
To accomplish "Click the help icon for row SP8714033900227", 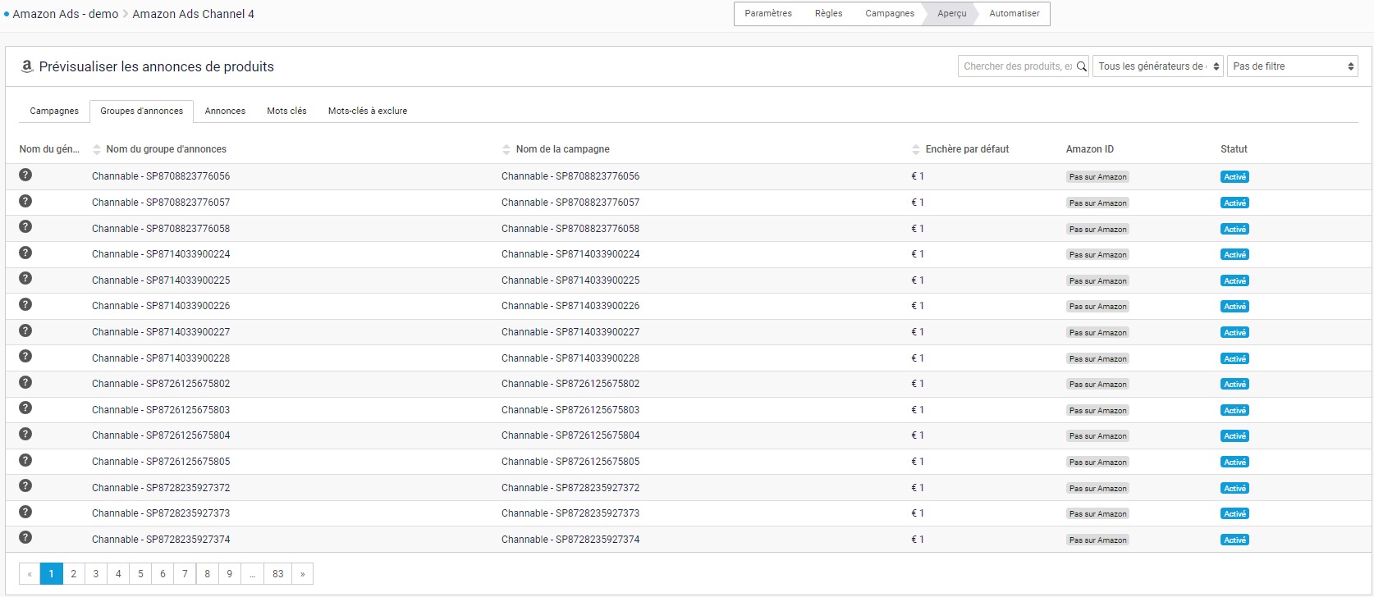I will 25,330.
